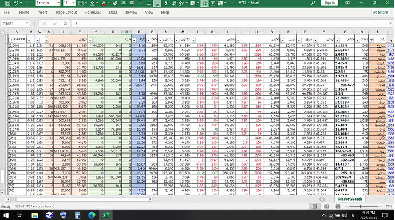
Task: Click the horizontal scrollbar right arrow
Action: click(x=150, y=199)
